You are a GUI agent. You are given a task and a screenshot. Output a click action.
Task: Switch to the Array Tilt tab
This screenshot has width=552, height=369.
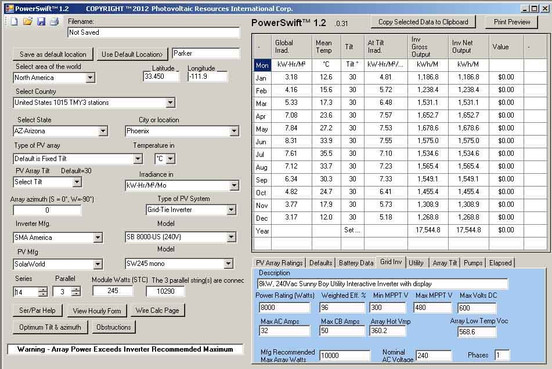click(x=445, y=263)
